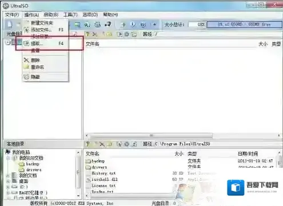
Task: Click the Compress ISO toolbar icon
Action: [87, 25]
